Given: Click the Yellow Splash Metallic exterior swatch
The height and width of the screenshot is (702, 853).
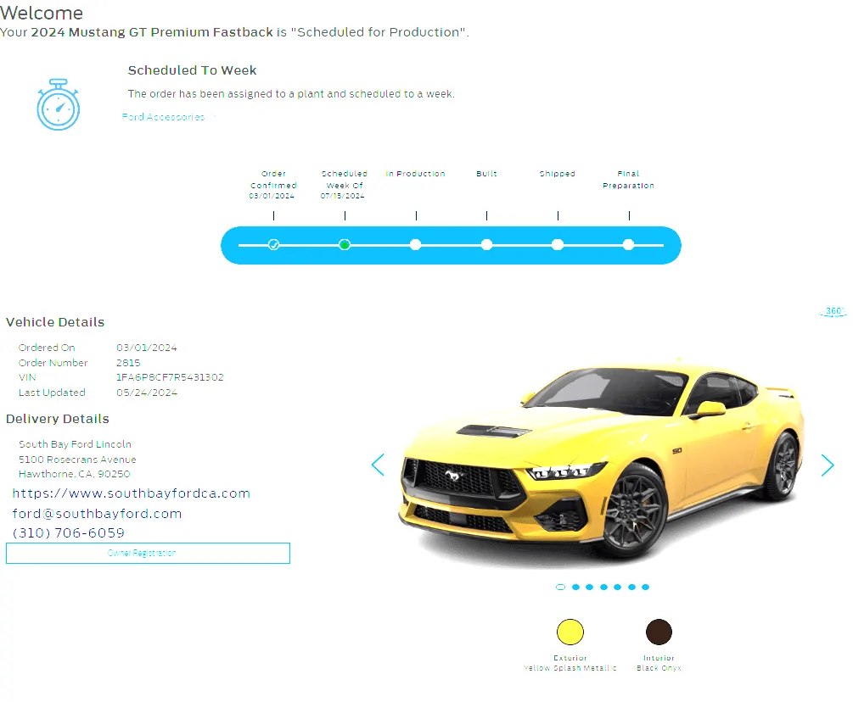Looking at the screenshot, I should (x=570, y=632).
